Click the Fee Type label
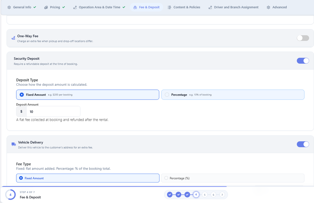The image size is (314, 203). (23, 164)
